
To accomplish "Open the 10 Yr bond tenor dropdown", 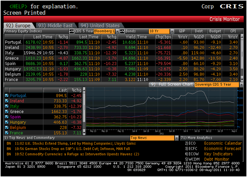I will 172,31.
